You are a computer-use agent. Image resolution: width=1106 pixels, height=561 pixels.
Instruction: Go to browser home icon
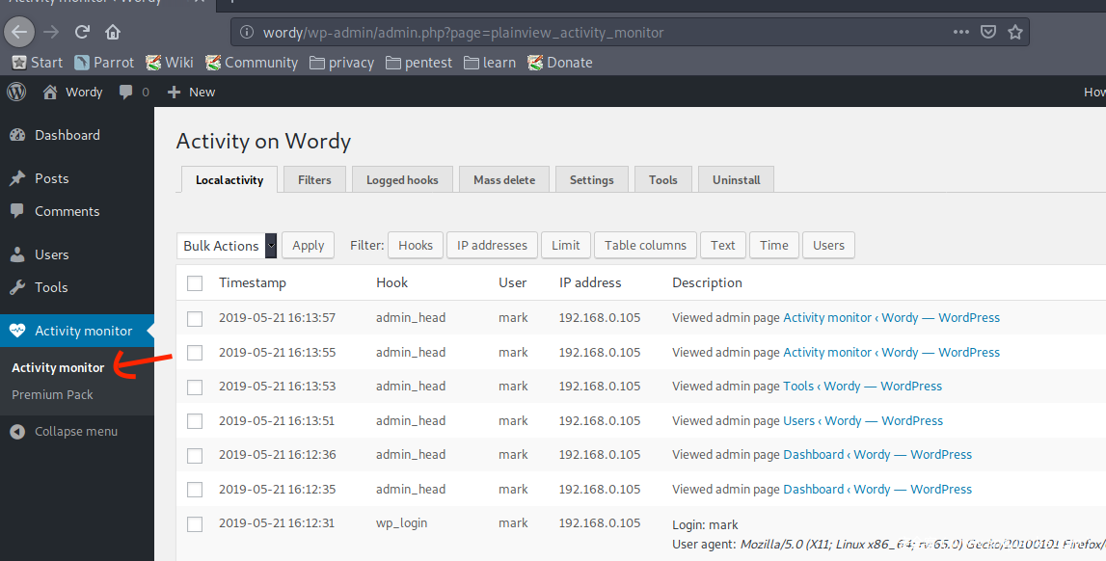[x=113, y=32]
